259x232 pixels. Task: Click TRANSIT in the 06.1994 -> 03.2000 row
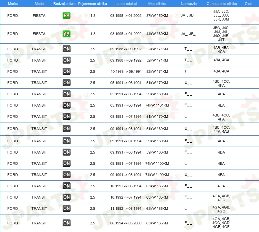click(x=39, y=223)
